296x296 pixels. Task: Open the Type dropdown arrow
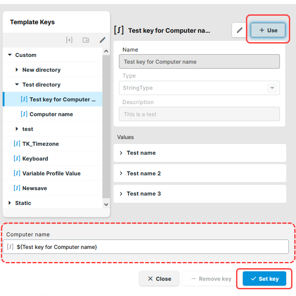272,88
